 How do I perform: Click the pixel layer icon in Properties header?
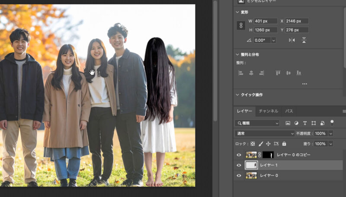(x=241, y=1)
